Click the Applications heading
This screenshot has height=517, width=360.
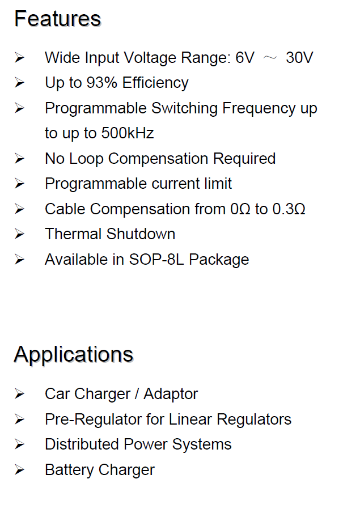point(74,354)
